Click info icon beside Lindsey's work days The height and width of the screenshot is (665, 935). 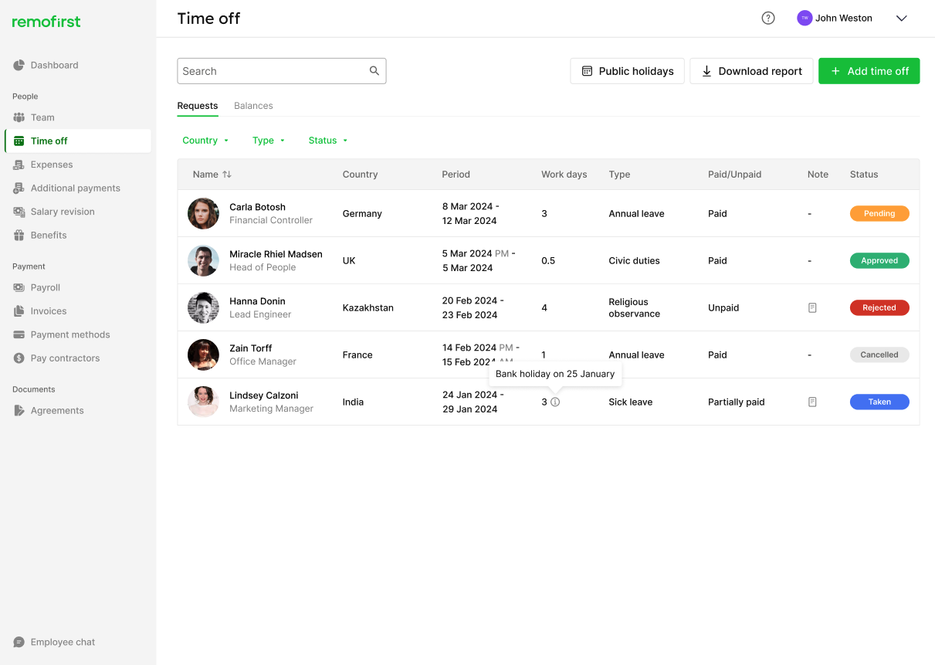point(555,402)
